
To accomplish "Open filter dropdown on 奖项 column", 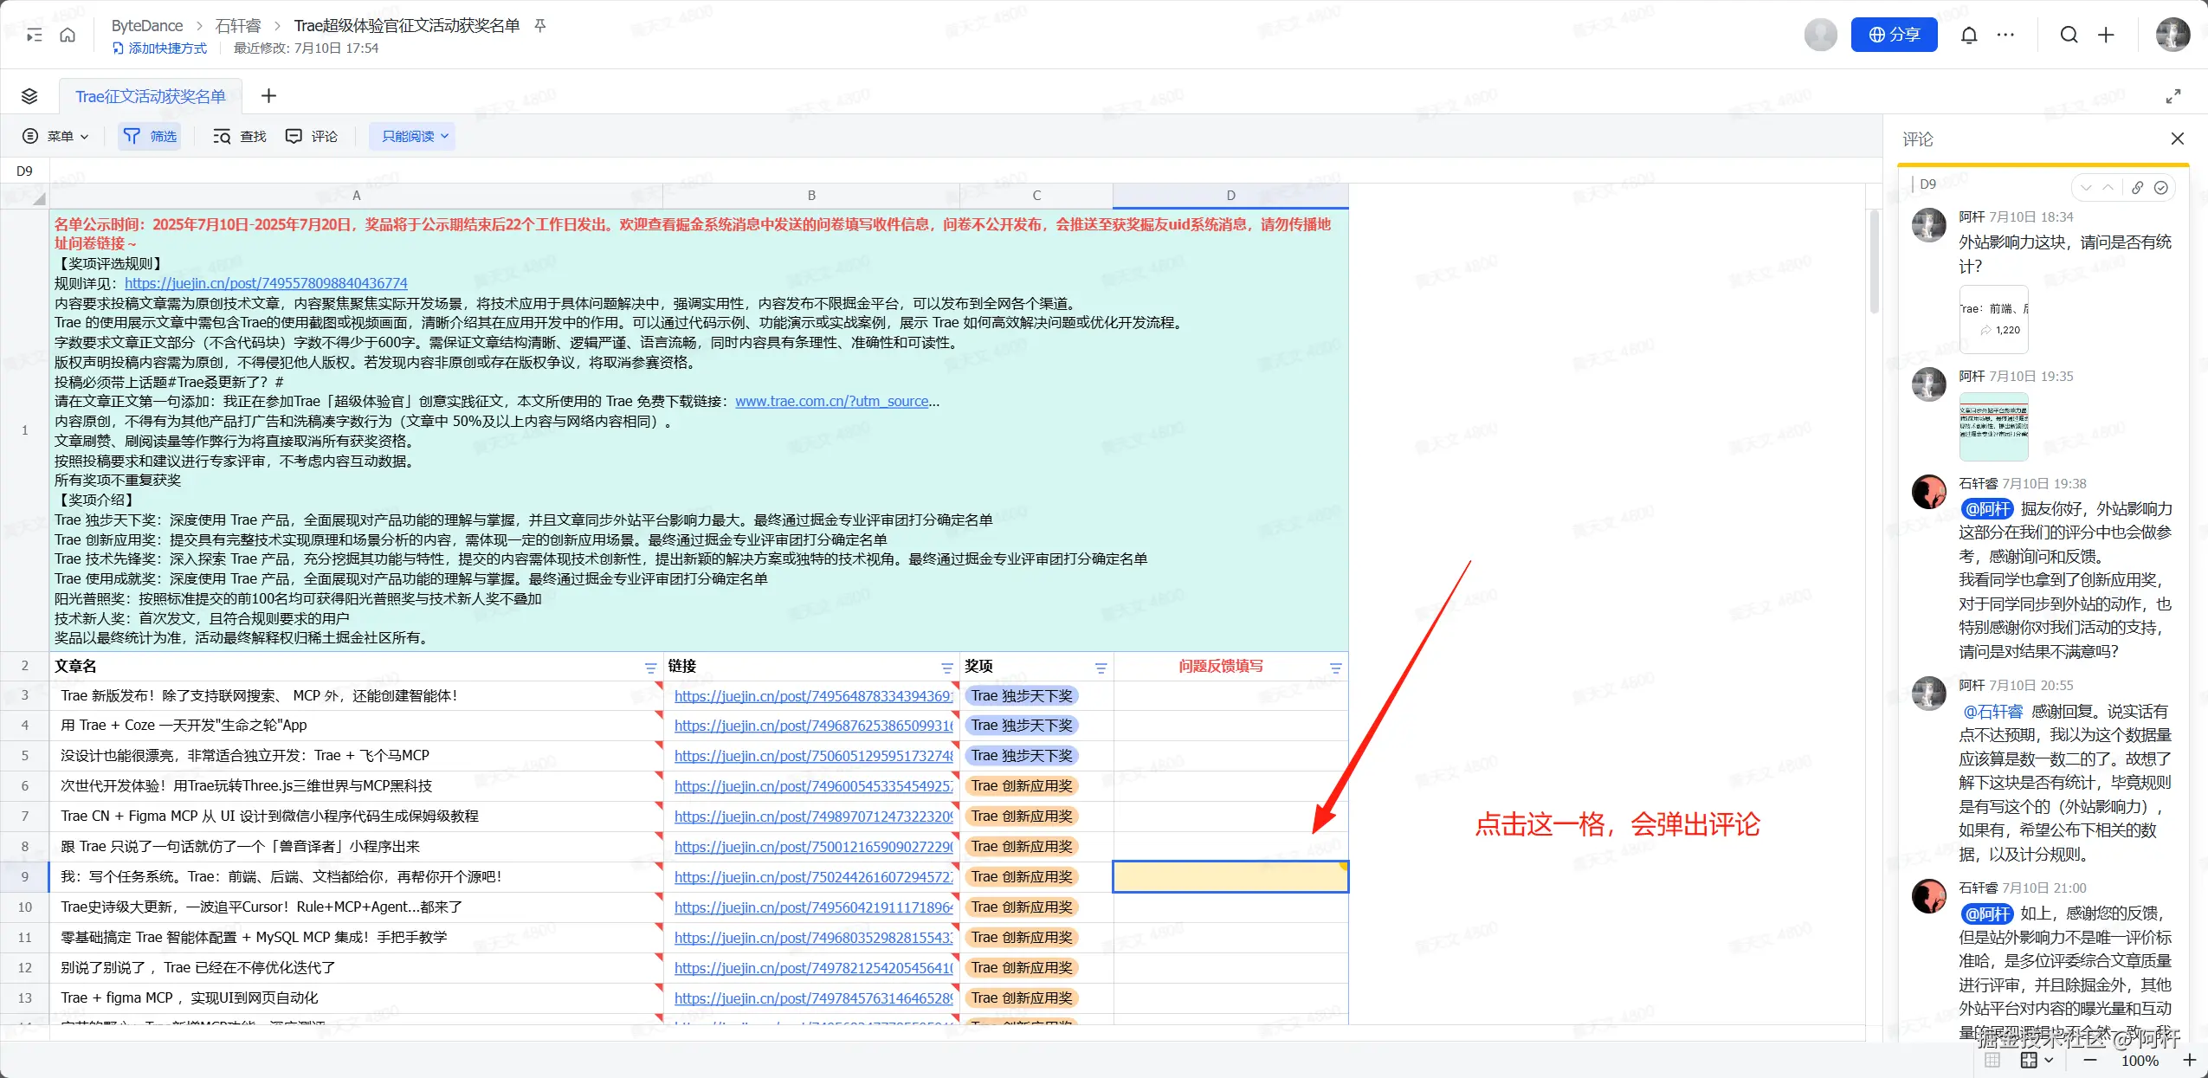I will (1101, 668).
